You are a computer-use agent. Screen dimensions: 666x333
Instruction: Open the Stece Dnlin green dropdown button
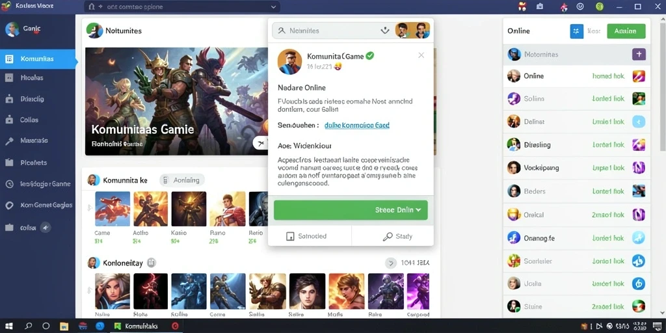click(x=351, y=210)
